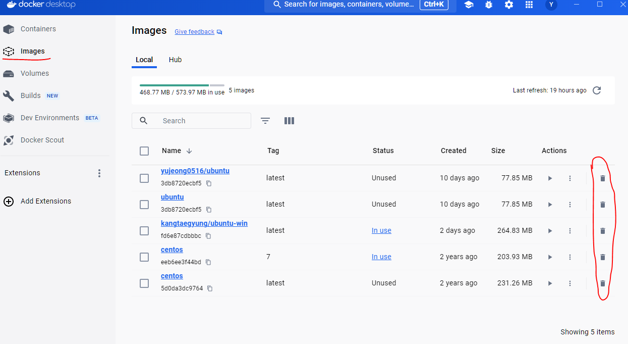This screenshot has width=628, height=344.
Task: Check the select-all images checkbox
Action: tap(144, 151)
